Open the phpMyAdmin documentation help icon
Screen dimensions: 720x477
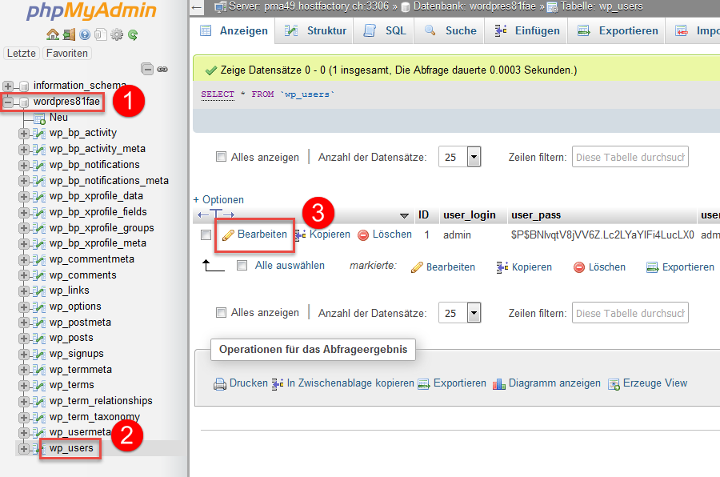coord(85,34)
